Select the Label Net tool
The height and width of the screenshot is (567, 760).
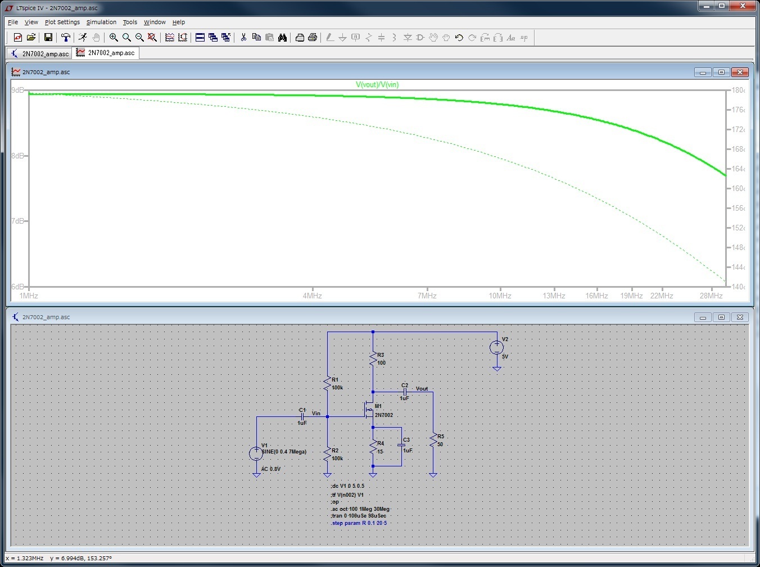coord(355,38)
